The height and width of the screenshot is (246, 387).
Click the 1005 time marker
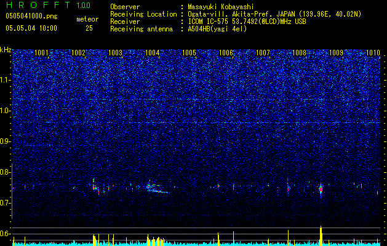pos(189,52)
